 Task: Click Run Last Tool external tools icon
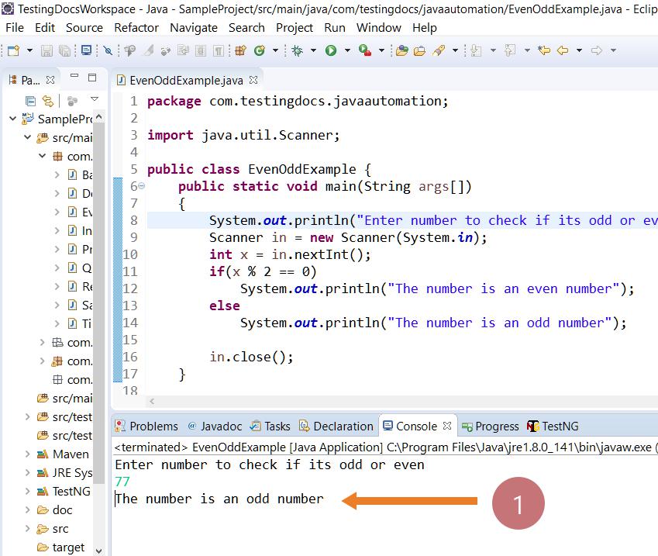pyautogui.click(x=365, y=51)
